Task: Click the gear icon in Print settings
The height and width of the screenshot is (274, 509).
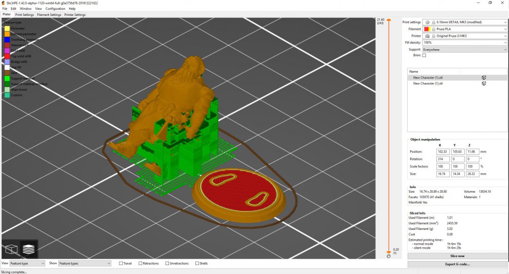Action: tap(427, 22)
